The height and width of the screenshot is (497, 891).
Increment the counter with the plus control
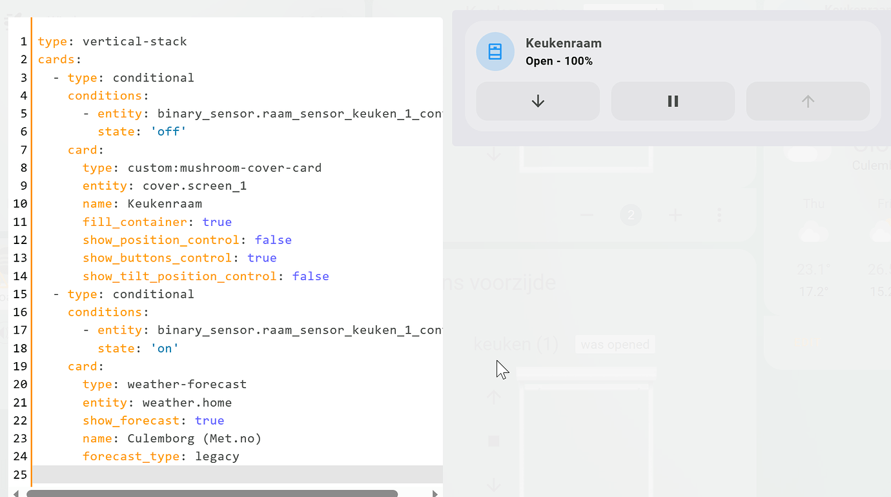(675, 215)
